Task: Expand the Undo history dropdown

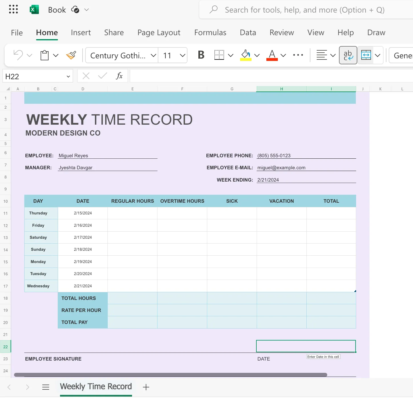Action: pyautogui.click(x=29, y=55)
